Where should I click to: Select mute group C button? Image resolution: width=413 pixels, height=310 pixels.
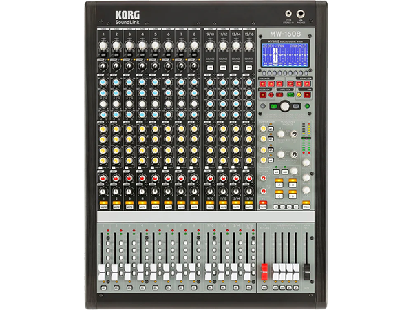click(x=279, y=196)
